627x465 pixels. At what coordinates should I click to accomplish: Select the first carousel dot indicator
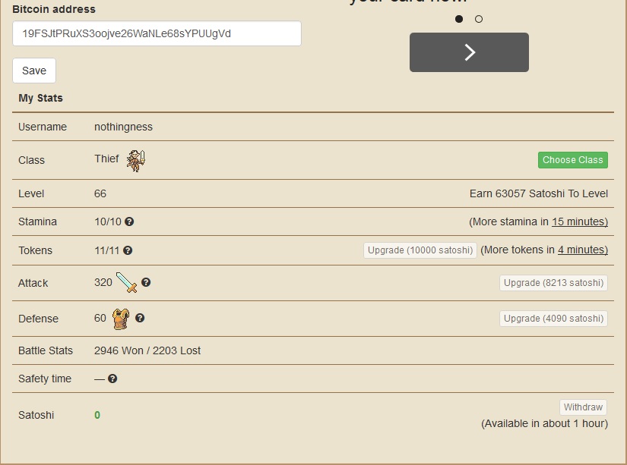[459, 19]
